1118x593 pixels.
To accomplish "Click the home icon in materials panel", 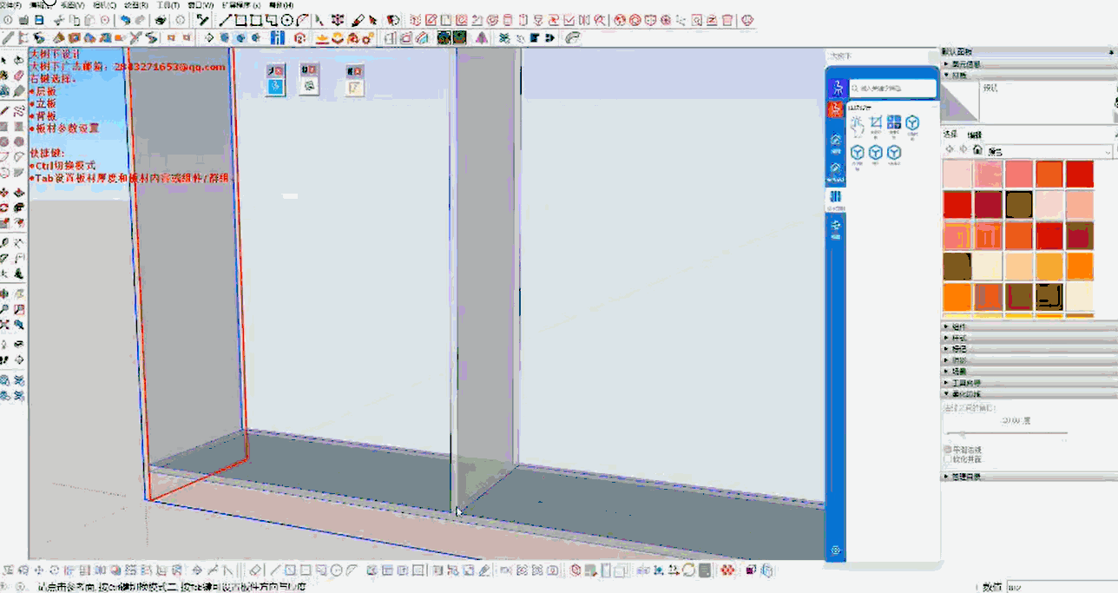I will click(977, 150).
